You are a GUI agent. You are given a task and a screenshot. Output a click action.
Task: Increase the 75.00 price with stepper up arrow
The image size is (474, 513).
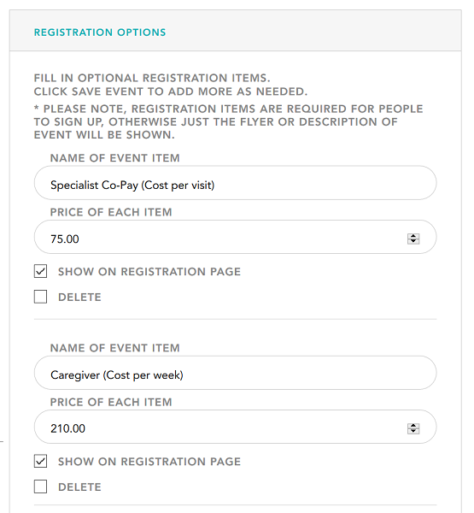coord(413,236)
